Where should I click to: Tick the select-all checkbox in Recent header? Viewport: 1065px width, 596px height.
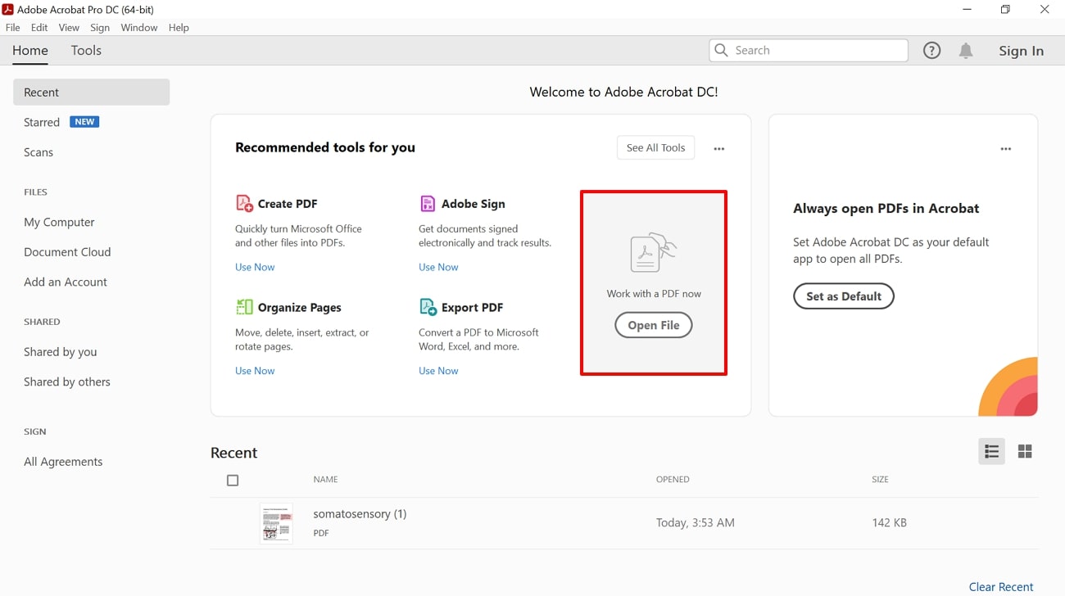(233, 481)
